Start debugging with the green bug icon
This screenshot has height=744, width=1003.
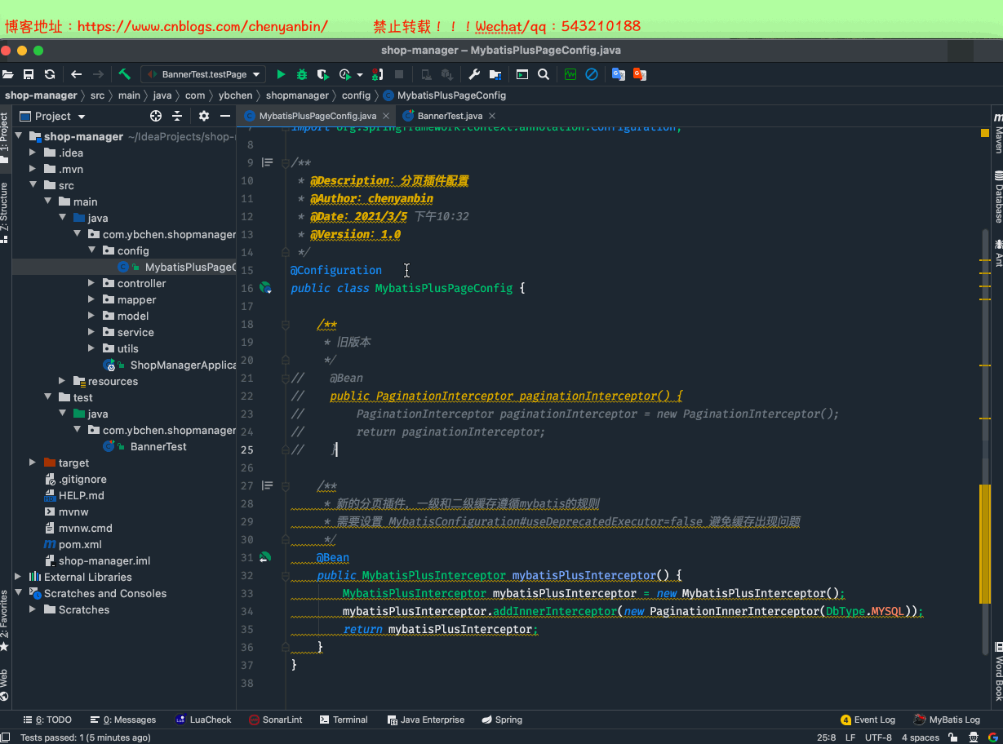[x=302, y=74]
